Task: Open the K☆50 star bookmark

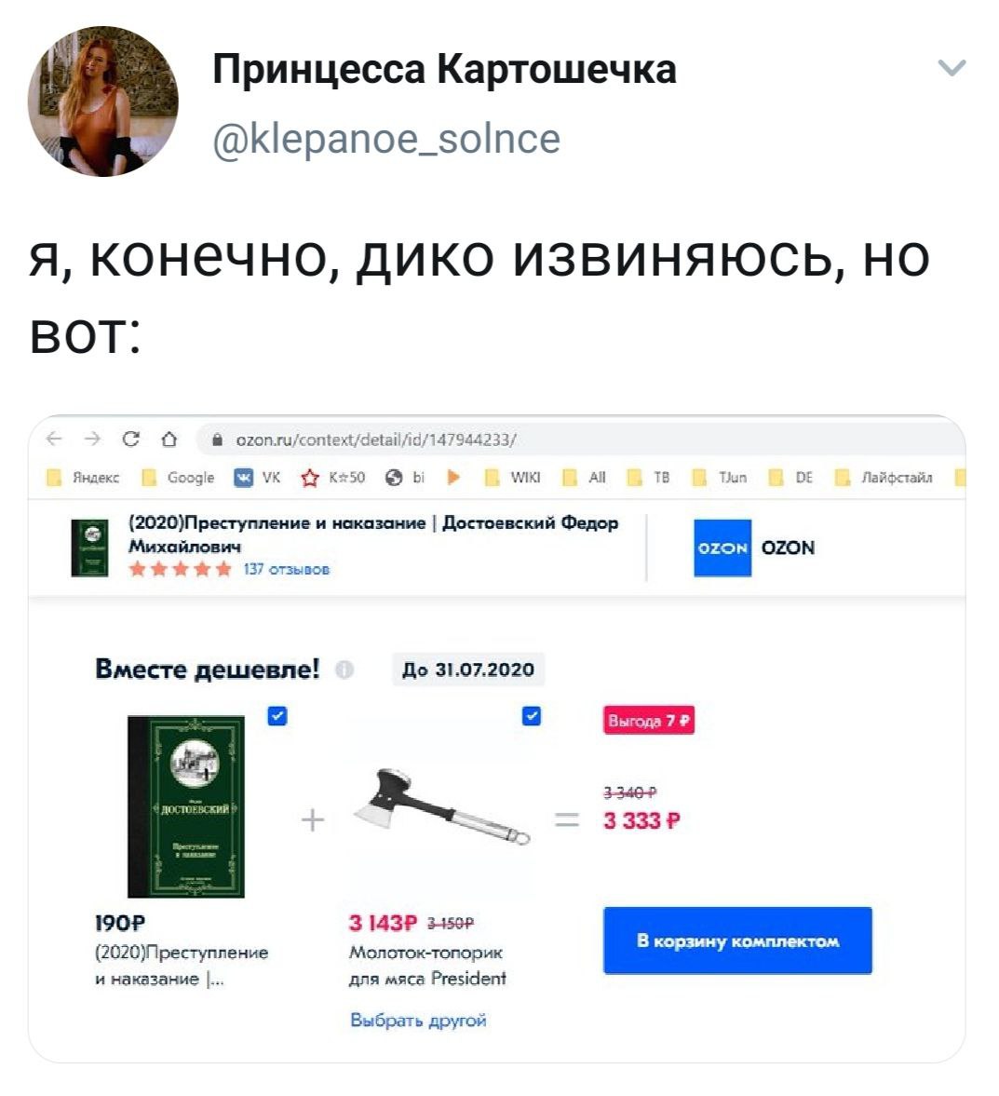Action: 332,478
